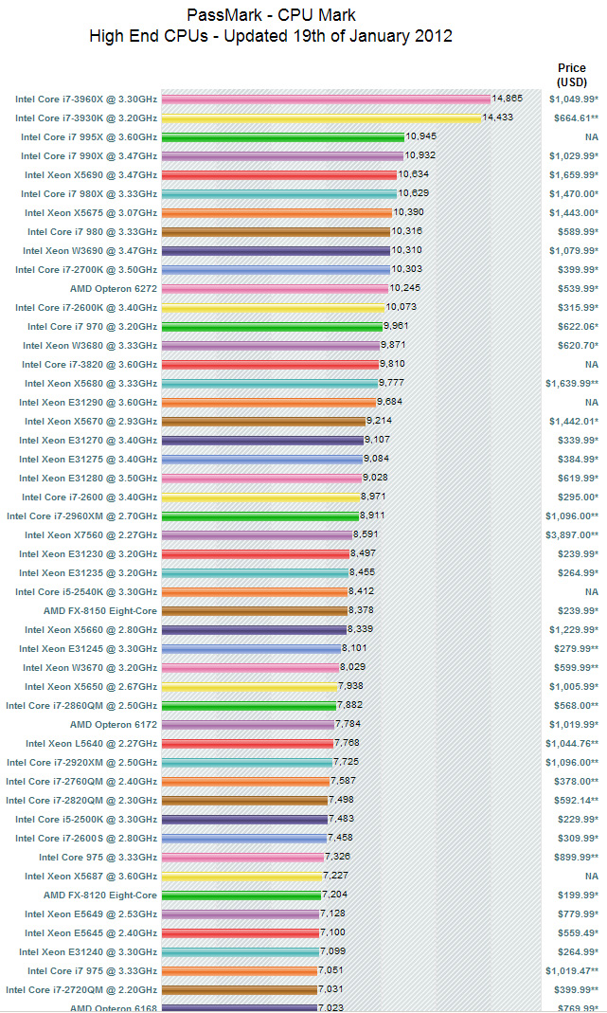Open AMD Opteron 6272 CPU link
The width and height of the screenshot is (607, 1013).
tap(113, 289)
